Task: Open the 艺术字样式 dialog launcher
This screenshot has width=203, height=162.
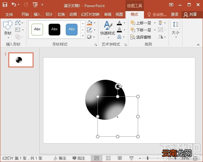Action: (125, 45)
